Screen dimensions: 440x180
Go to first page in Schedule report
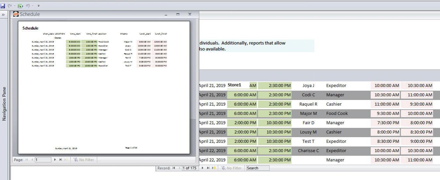(27, 160)
